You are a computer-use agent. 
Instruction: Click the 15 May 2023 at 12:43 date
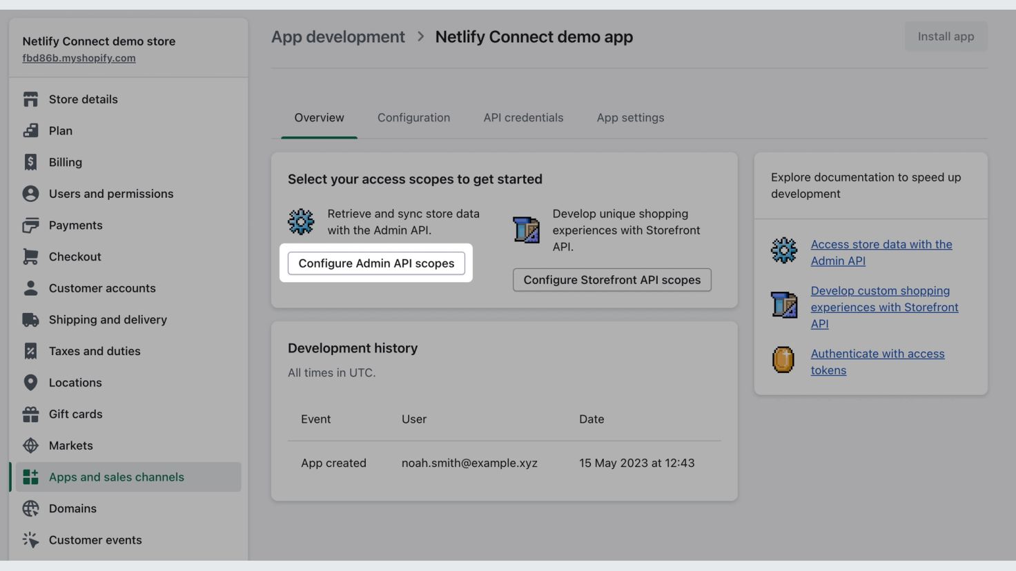tap(636, 463)
